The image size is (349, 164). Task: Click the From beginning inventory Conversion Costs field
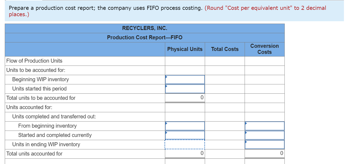click(x=265, y=126)
